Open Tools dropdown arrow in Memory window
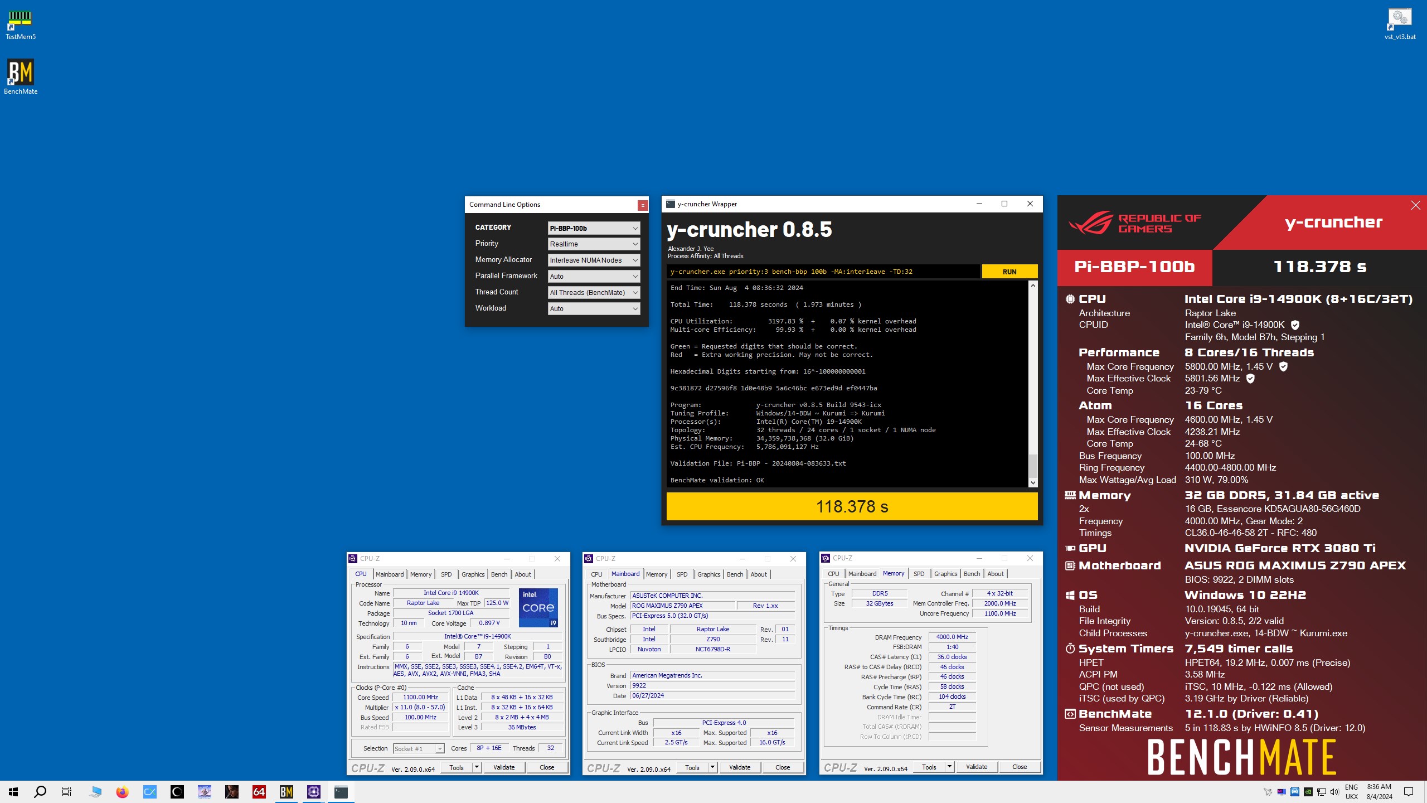Screen dimensions: 1427x803 pos(949,767)
